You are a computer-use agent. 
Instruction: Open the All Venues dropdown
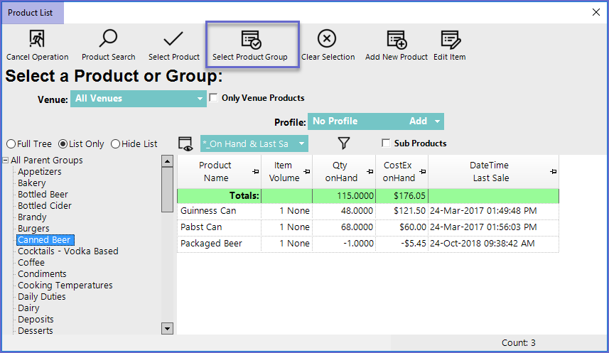[200, 99]
